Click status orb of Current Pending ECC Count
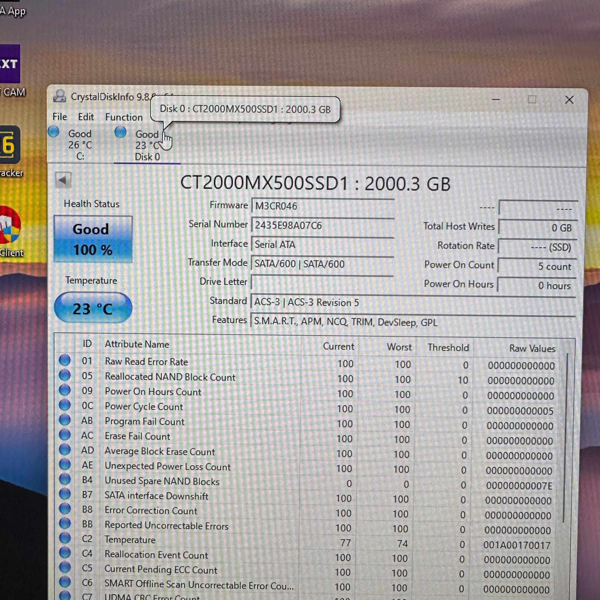 point(64,567)
